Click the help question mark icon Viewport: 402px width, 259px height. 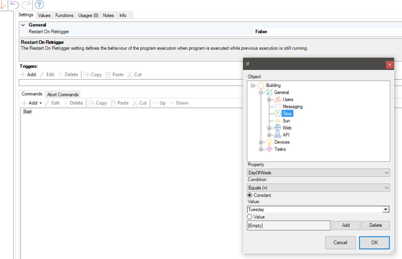tap(39, 4)
